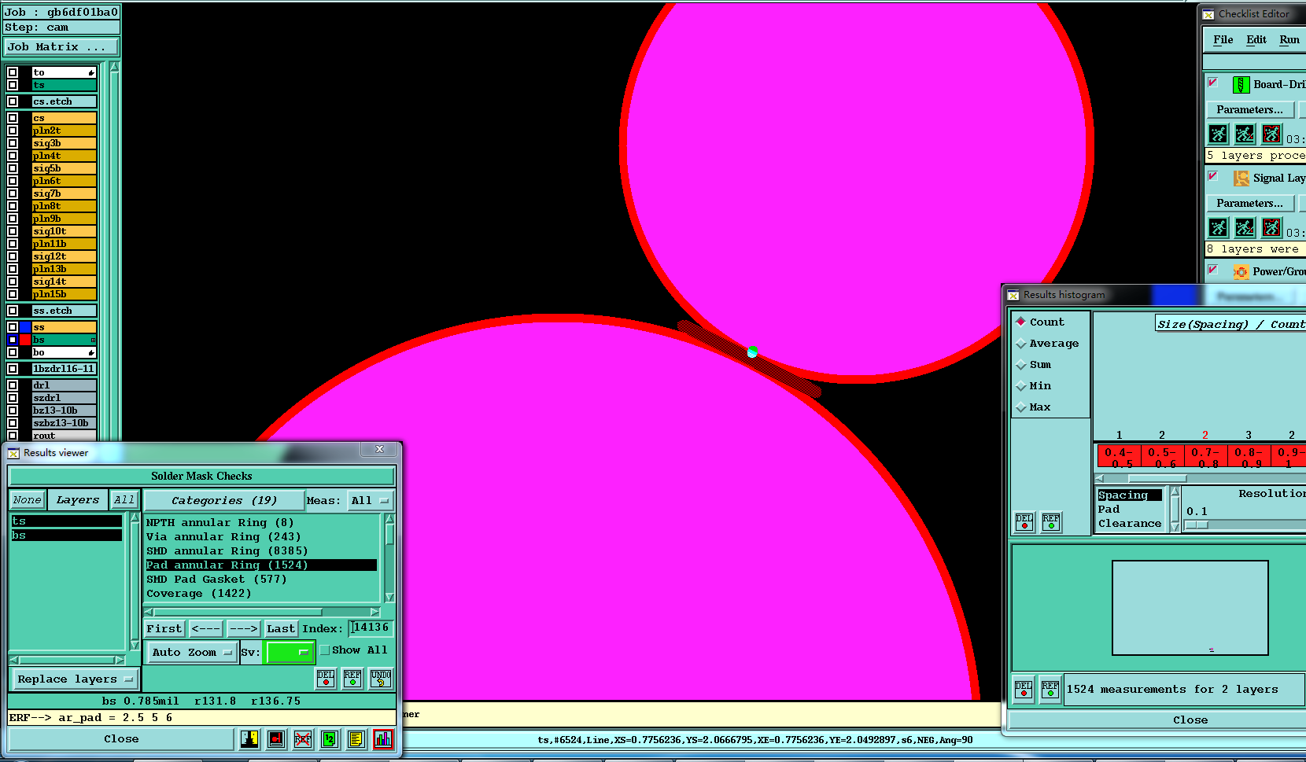Adjust the Resolution slider in histogram
The image size is (1306, 762).
(1196, 525)
